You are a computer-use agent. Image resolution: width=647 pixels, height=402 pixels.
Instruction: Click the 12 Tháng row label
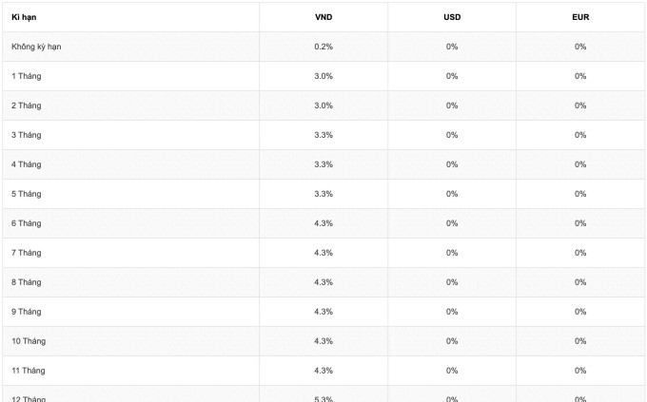click(x=29, y=399)
